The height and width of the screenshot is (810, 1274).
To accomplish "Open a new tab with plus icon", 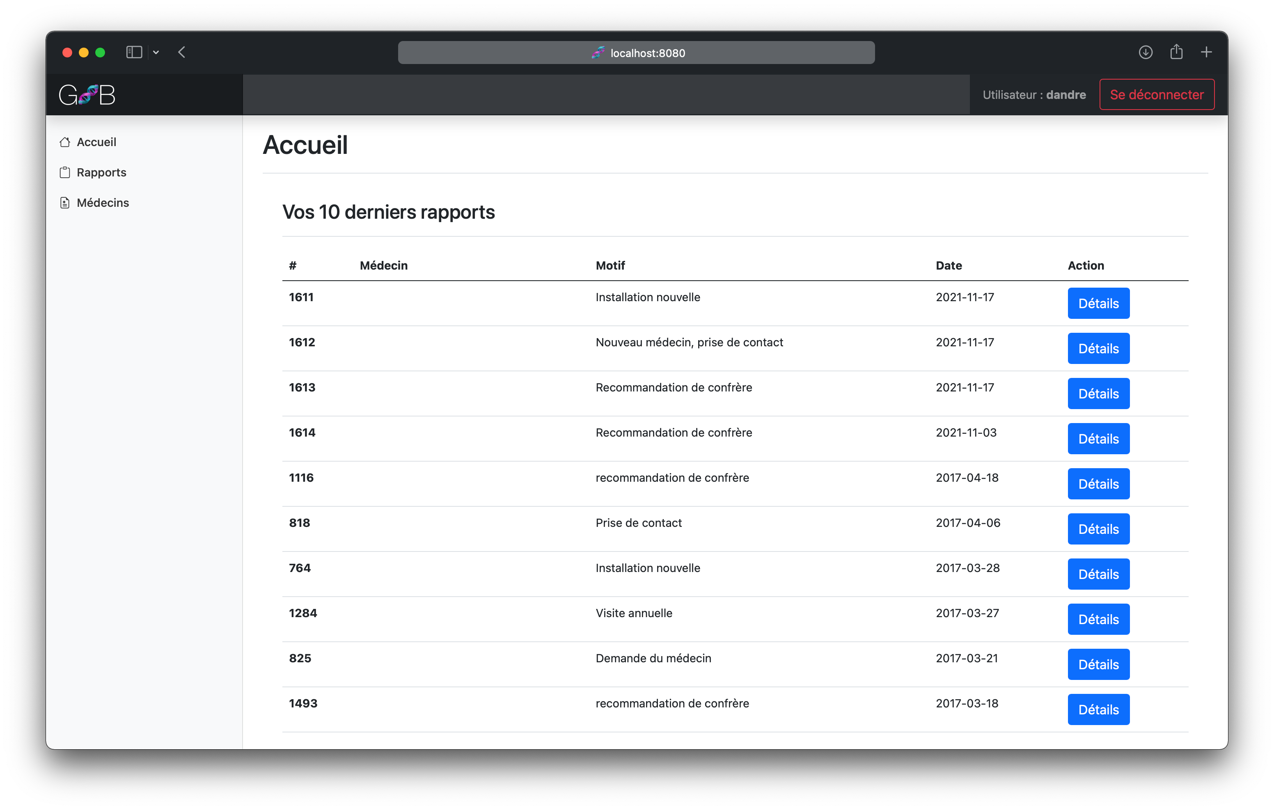I will point(1206,53).
